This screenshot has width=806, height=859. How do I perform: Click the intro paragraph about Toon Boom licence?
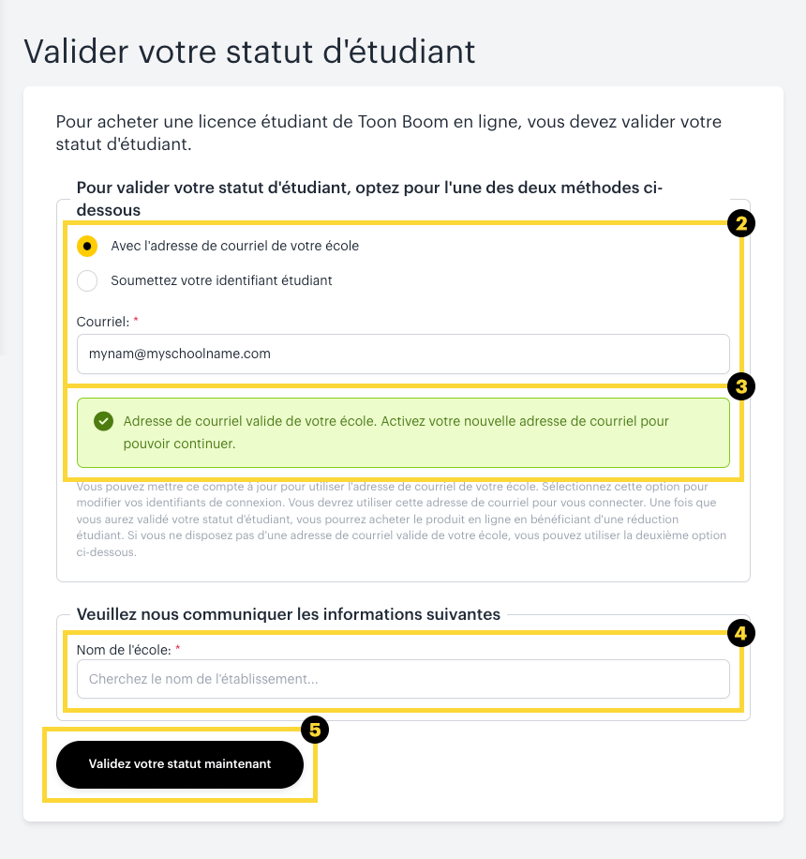[x=389, y=133]
